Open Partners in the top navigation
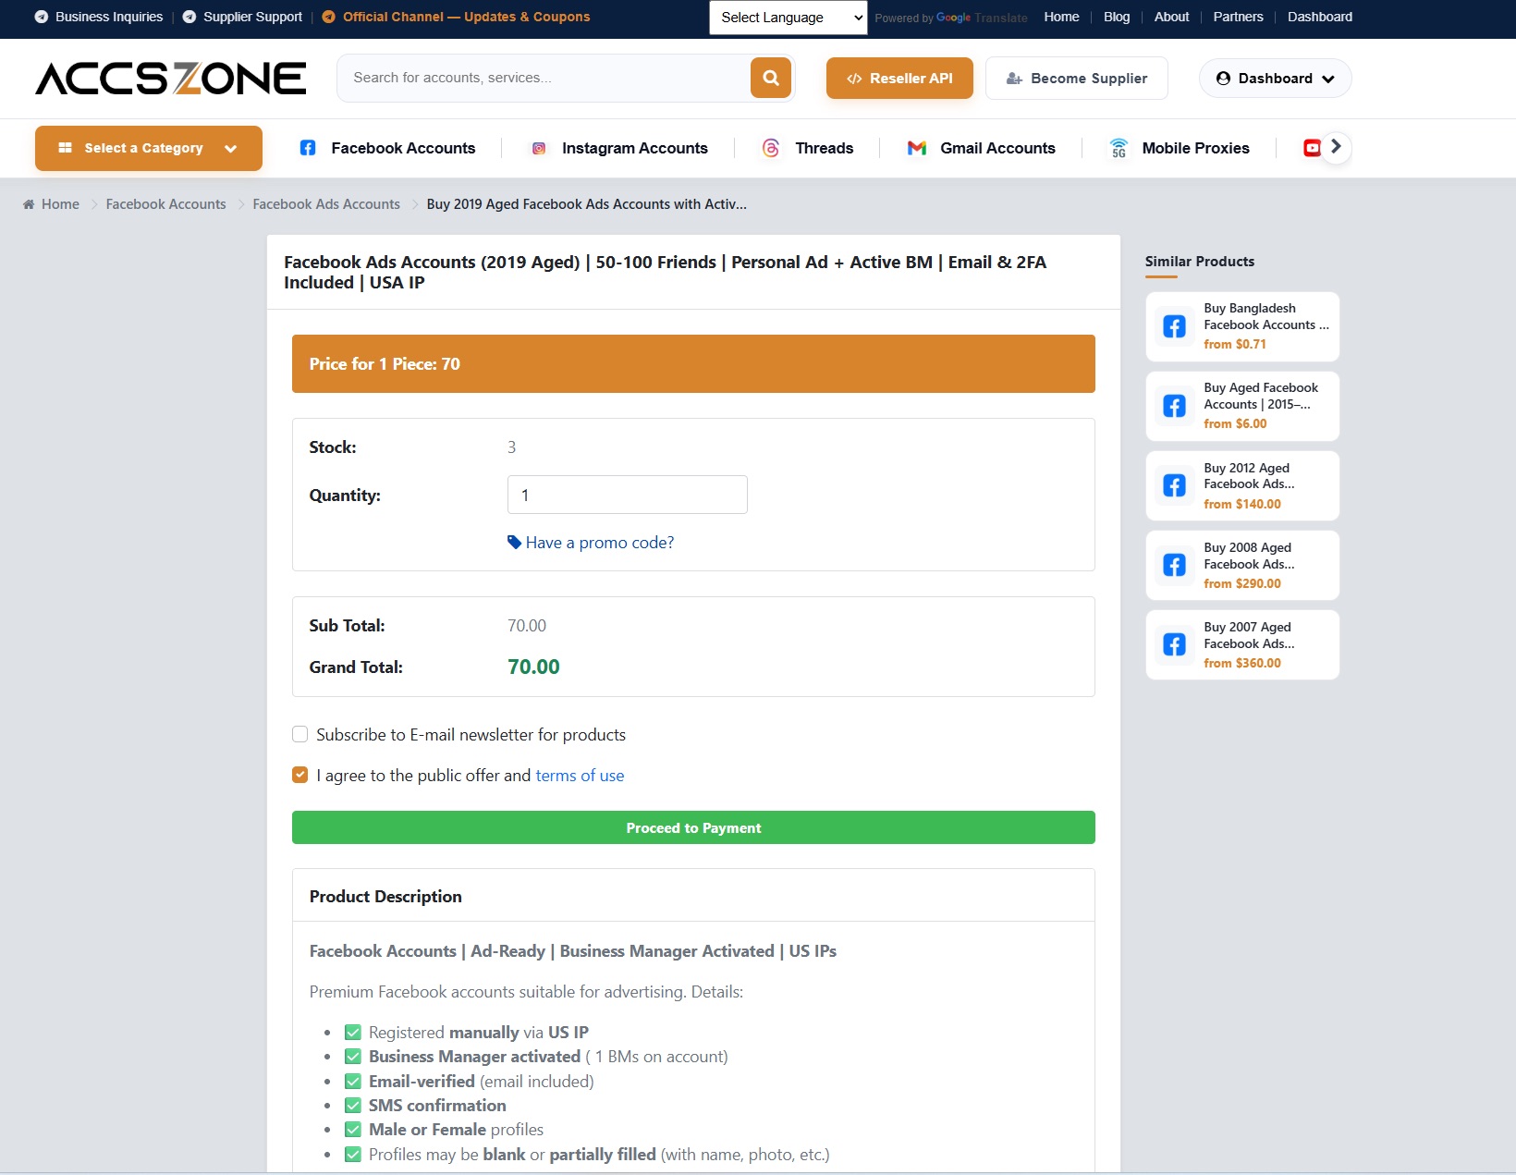Image resolution: width=1516 pixels, height=1175 pixels. [x=1238, y=17]
